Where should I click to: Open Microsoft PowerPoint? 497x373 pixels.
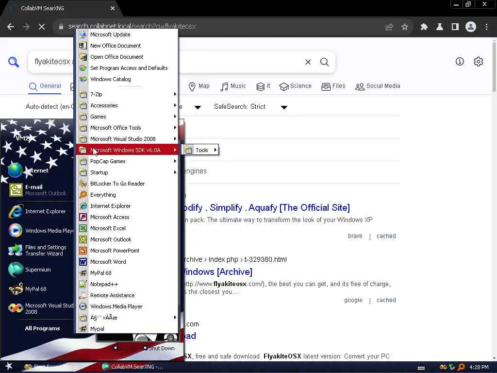point(127,251)
